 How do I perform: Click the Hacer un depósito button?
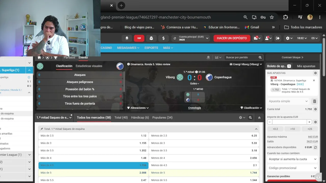232,38
